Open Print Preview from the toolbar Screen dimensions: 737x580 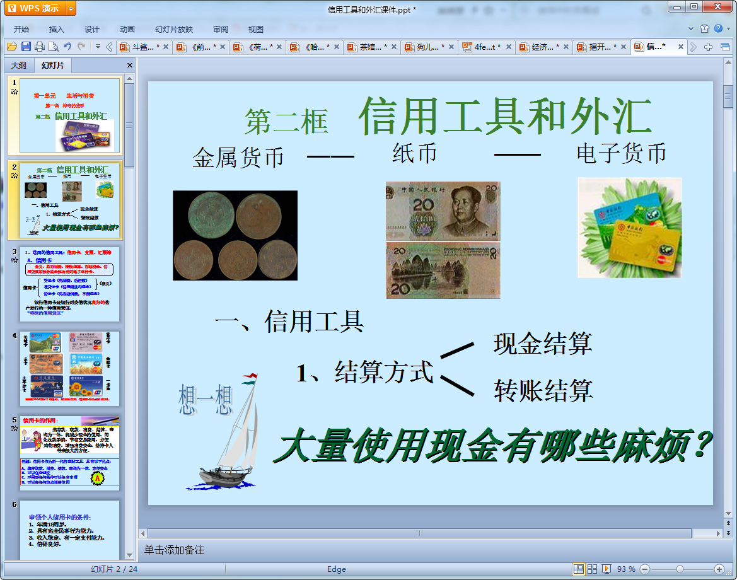[x=52, y=47]
